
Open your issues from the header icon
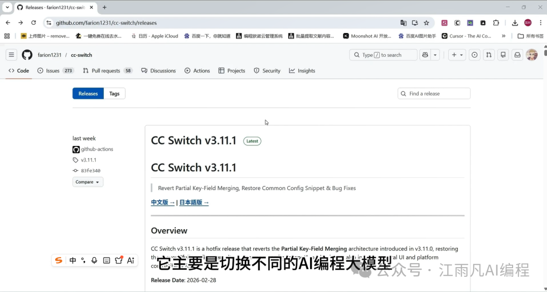pyautogui.click(x=475, y=55)
